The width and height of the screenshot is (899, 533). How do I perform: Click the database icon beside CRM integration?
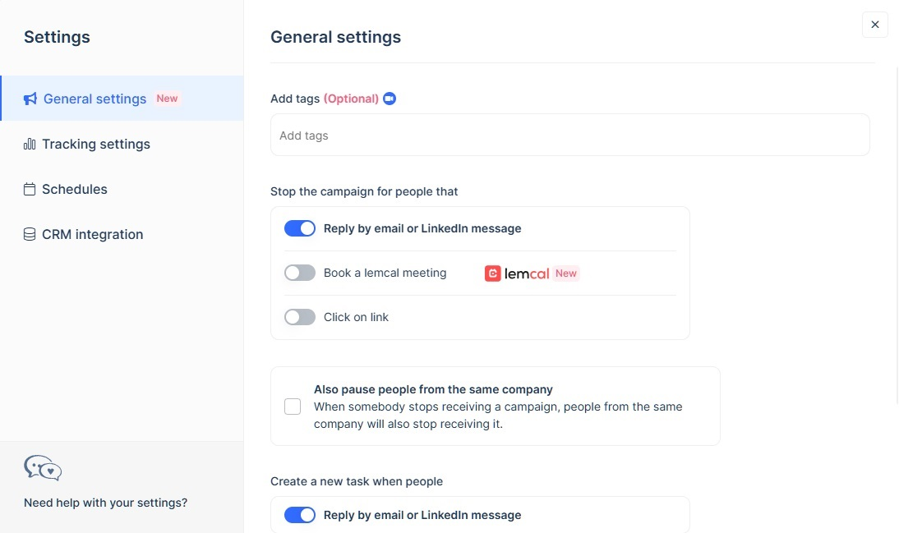[30, 234]
